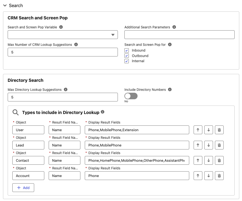
Task: Click Max Number of CRM Lookup Suggestions field
Action: click(x=63, y=52)
